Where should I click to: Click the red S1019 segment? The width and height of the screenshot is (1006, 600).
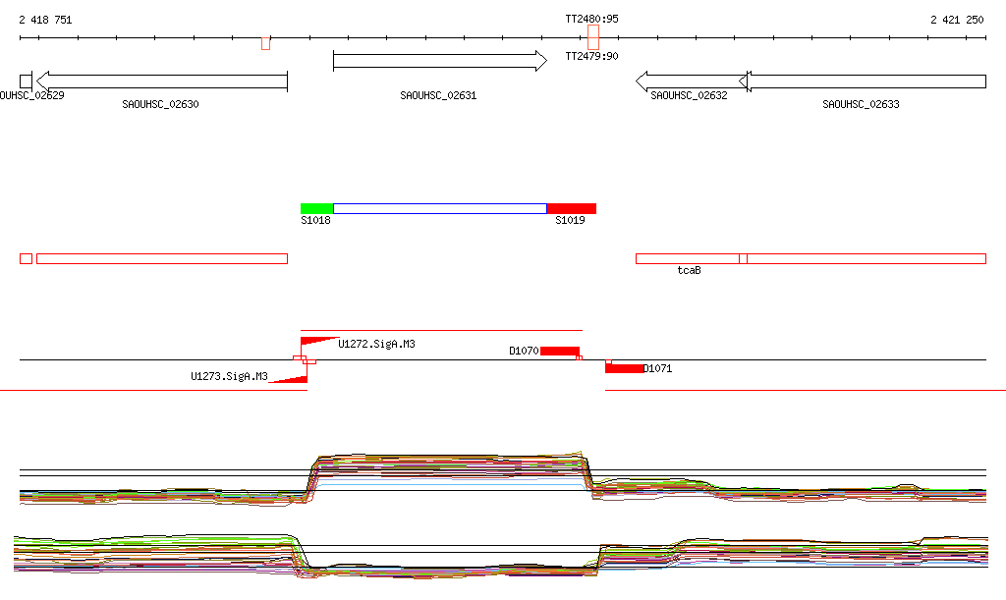(x=572, y=209)
